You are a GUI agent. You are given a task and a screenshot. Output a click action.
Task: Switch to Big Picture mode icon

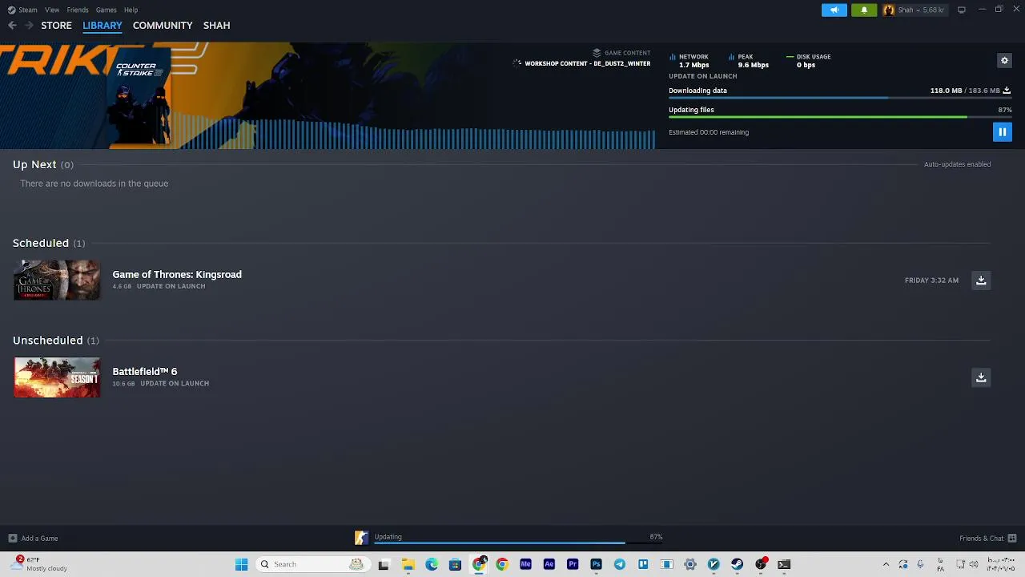[961, 10]
